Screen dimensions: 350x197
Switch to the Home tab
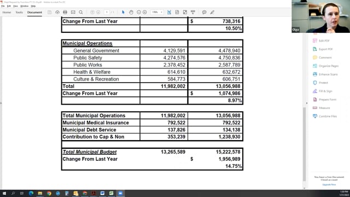[7, 12]
